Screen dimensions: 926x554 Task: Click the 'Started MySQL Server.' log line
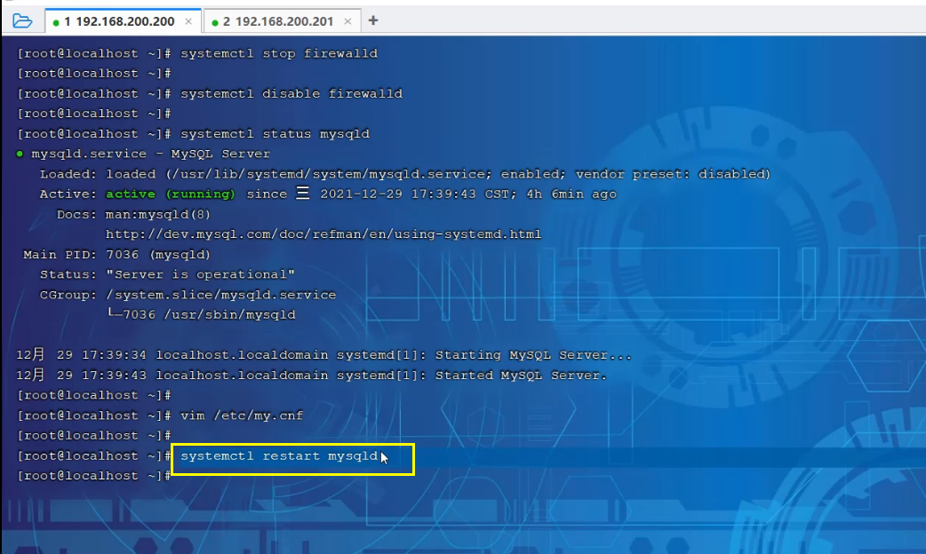(x=311, y=376)
